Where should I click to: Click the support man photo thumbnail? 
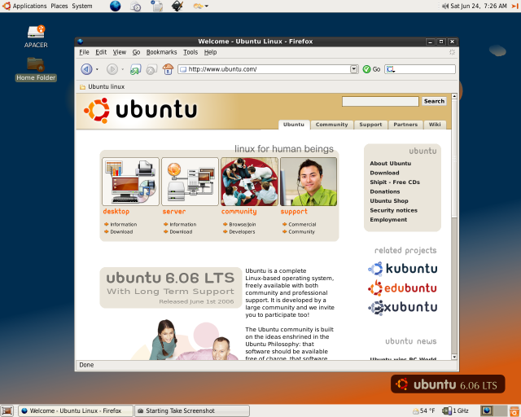(x=309, y=182)
